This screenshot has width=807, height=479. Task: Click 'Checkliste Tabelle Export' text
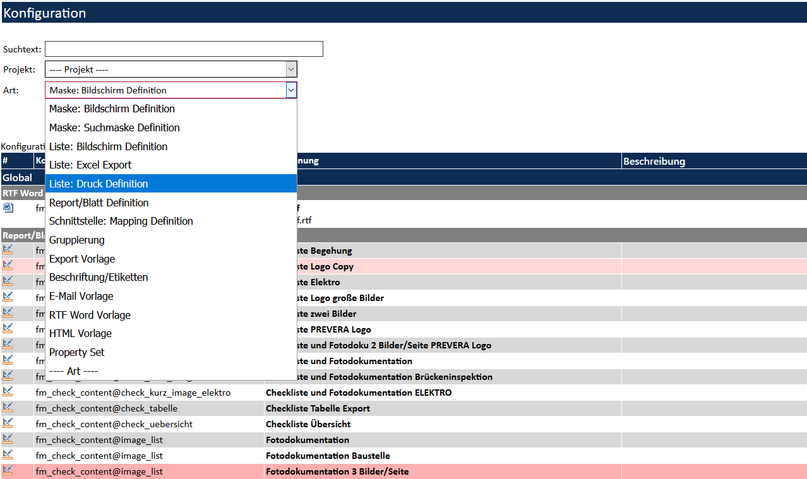click(x=318, y=408)
